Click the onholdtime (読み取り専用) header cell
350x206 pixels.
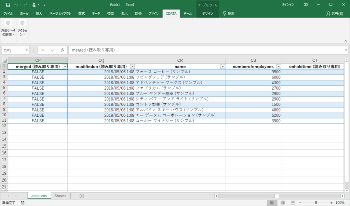(312, 67)
